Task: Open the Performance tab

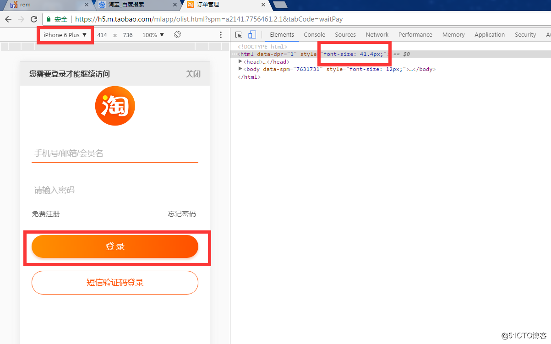Action: coord(415,35)
